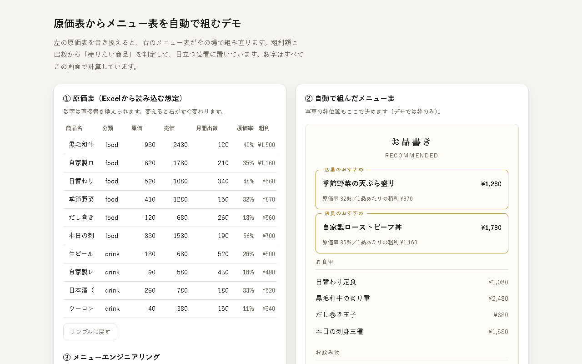Edit the 日本酒 product name field
The height and width of the screenshot is (364, 582).
click(81, 290)
